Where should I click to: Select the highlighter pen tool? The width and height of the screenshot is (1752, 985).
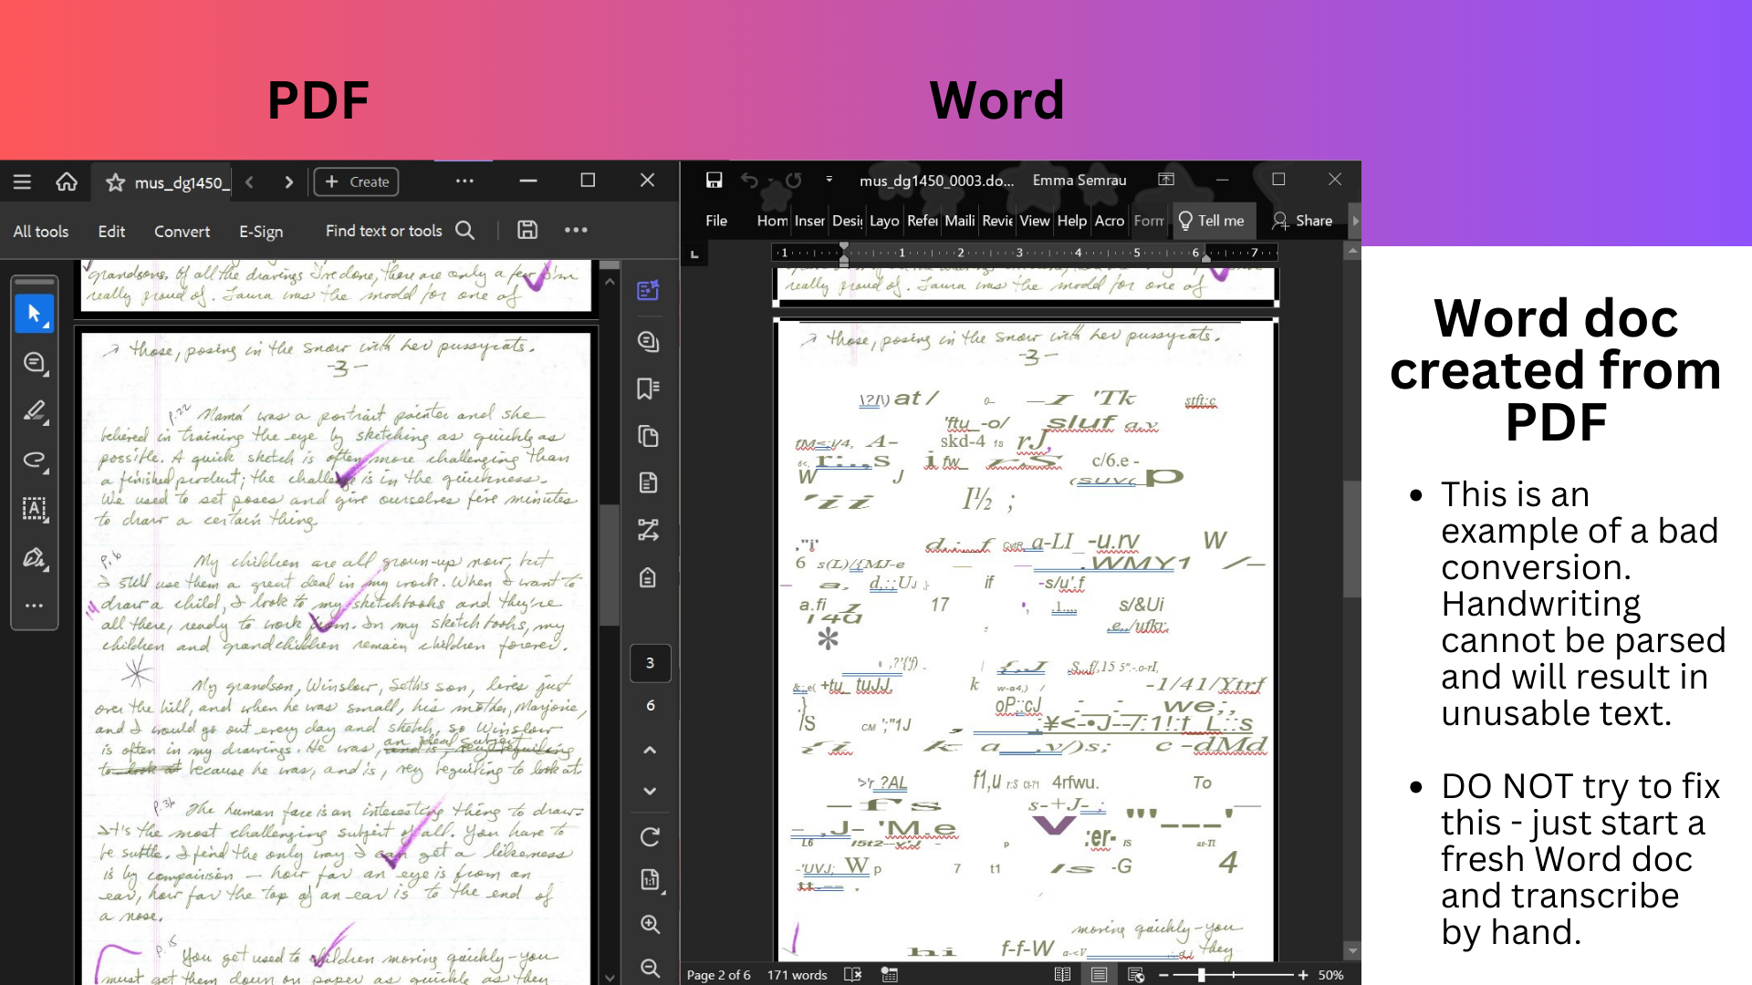point(35,411)
